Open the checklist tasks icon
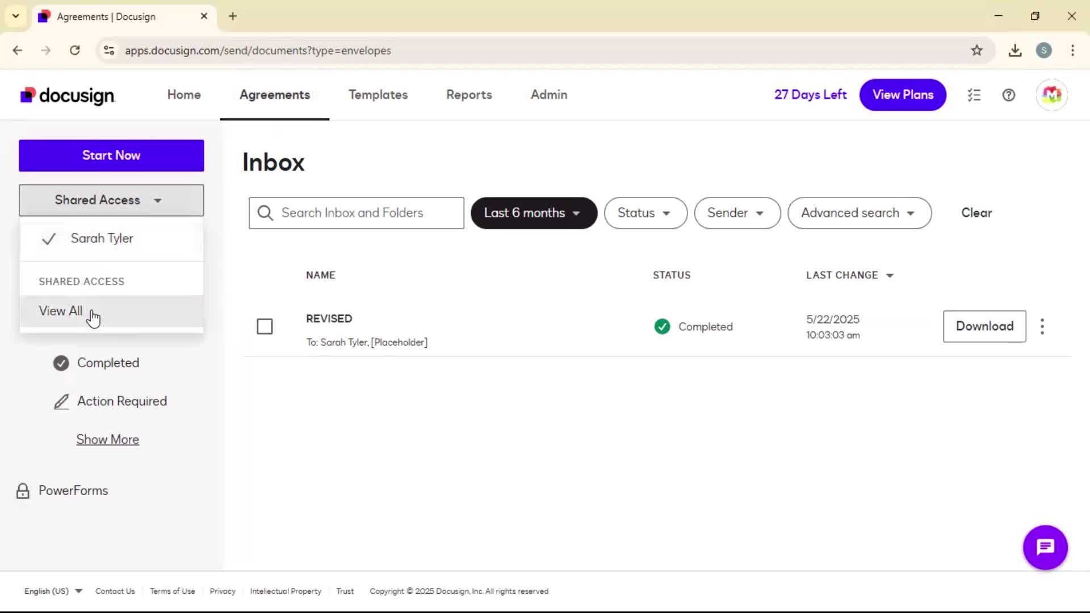The image size is (1090, 613). (x=974, y=95)
